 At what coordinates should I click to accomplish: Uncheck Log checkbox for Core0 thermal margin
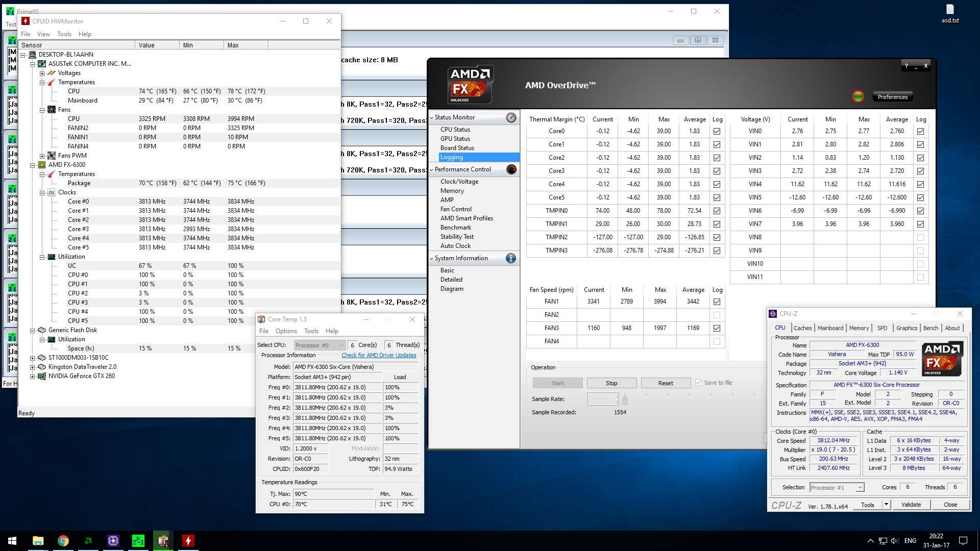[x=717, y=132]
